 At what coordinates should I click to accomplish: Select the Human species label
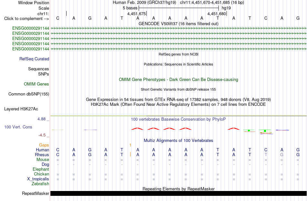(42, 150)
